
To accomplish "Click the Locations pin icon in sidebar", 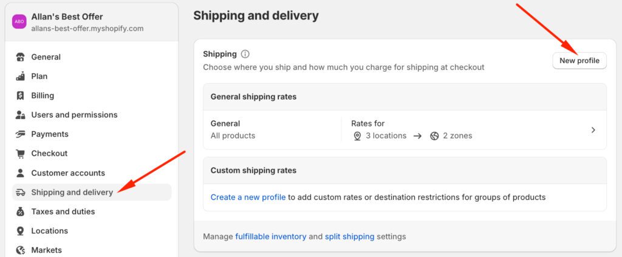I will [21, 231].
